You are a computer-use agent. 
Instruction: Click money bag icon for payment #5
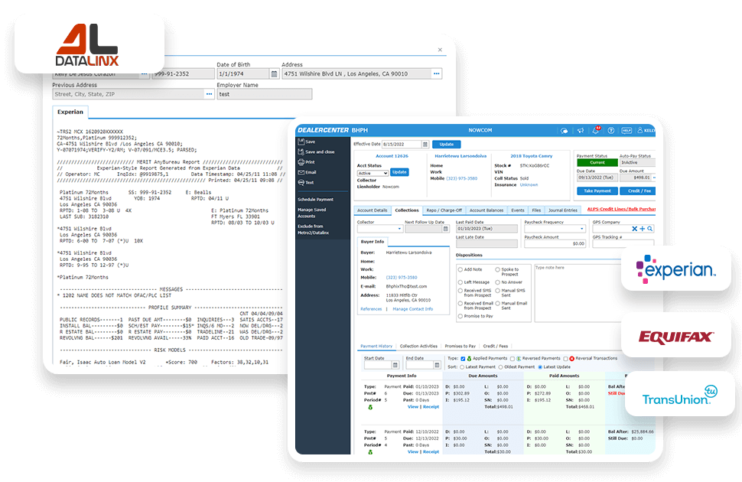coord(370,452)
